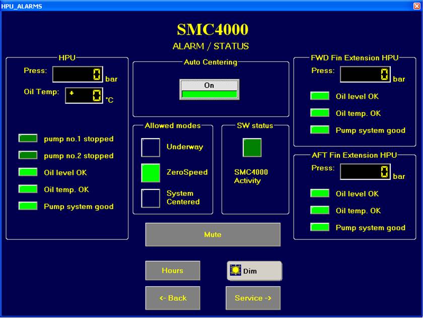Select the Underway mode indicator box
Image resolution: width=423 pixels, height=318 pixels.
pyautogui.click(x=151, y=147)
